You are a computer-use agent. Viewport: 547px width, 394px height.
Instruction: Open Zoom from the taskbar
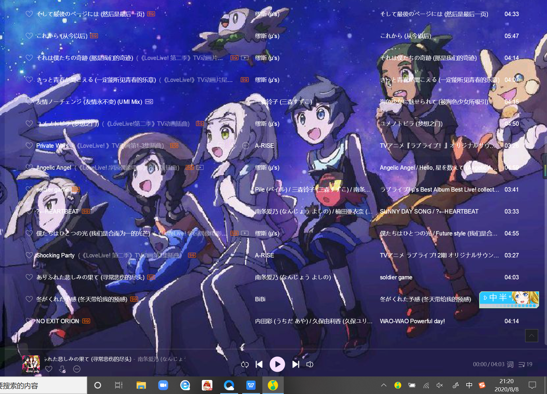click(x=163, y=385)
